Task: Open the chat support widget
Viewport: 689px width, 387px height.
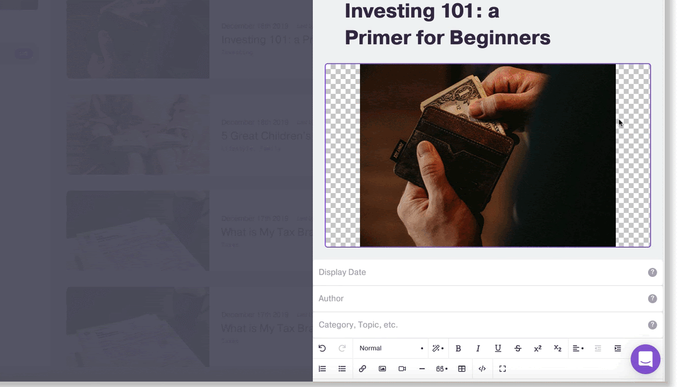Action: click(645, 359)
